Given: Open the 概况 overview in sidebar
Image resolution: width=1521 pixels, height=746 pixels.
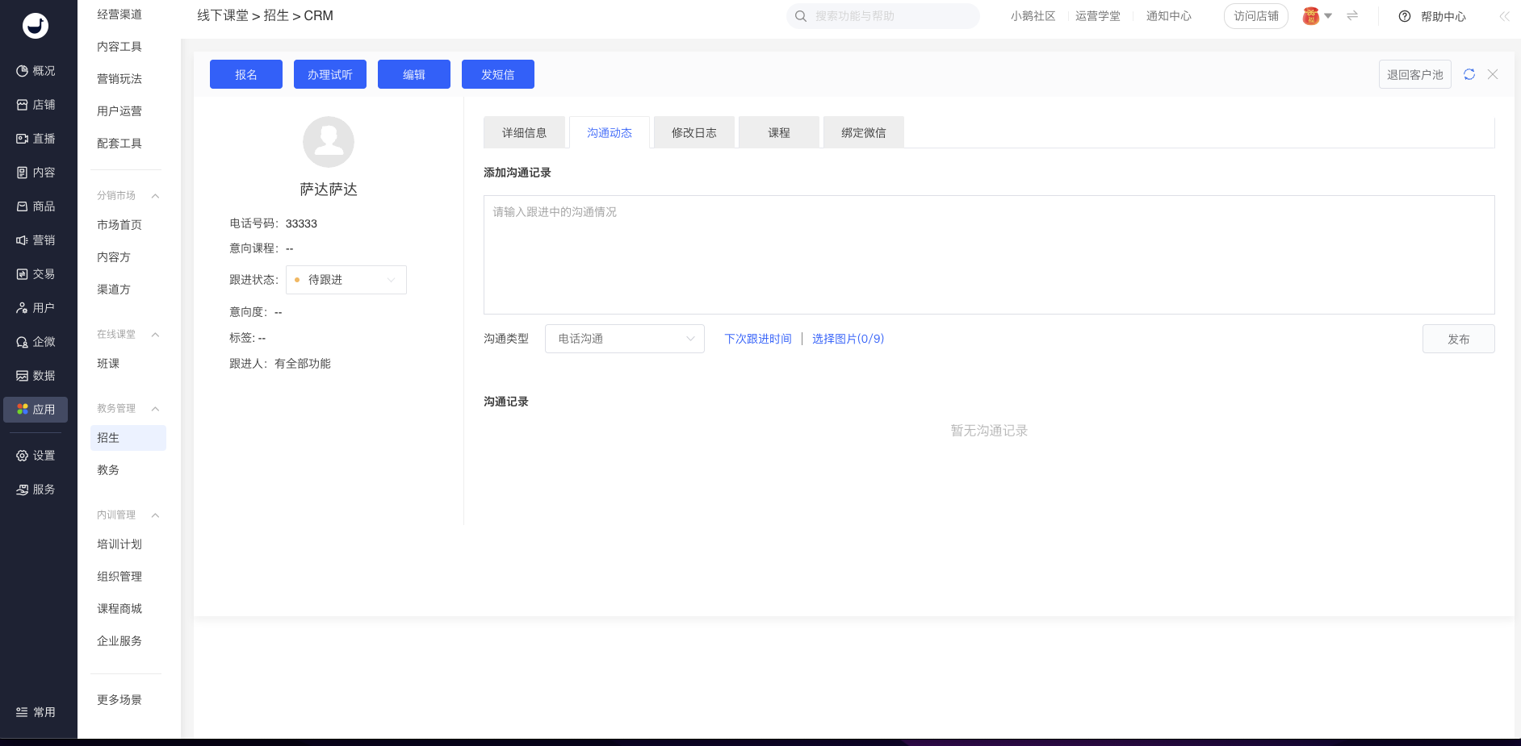Looking at the screenshot, I should (x=36, y=71).
